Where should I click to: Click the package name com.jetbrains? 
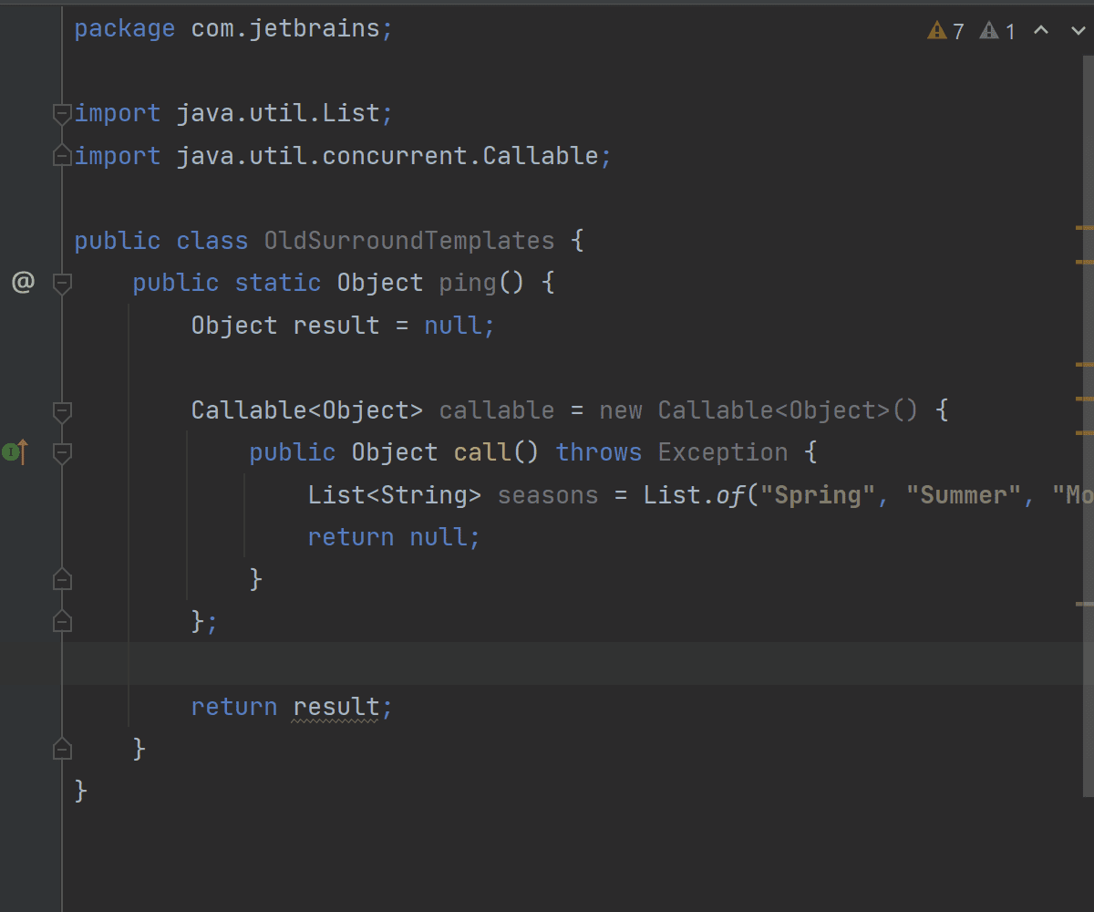[285, 28]
